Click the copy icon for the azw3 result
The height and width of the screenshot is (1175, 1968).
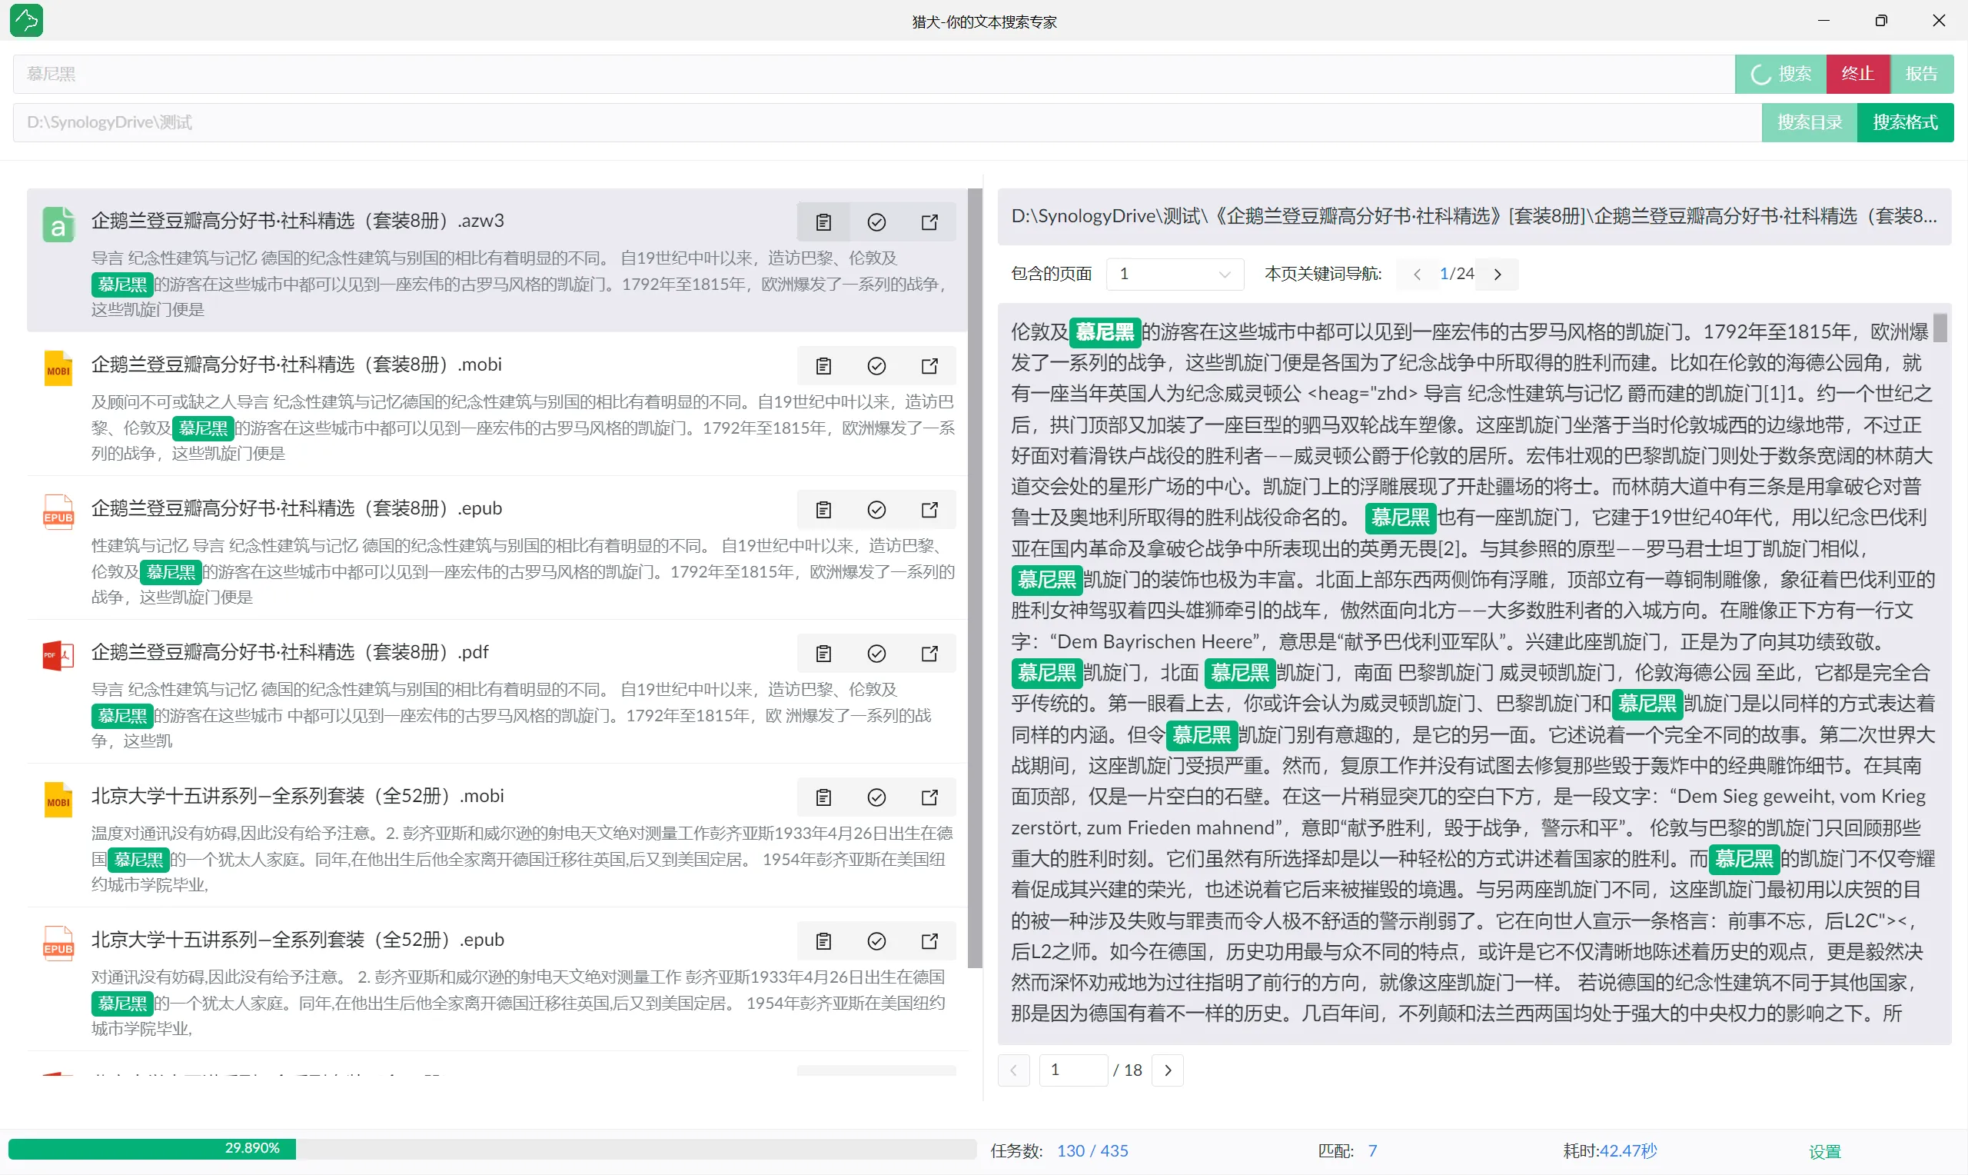tap(823, 222)
